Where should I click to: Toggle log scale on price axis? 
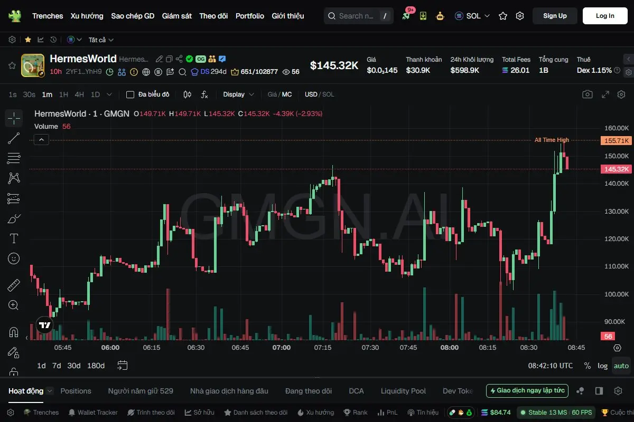(x=603, y=366)
